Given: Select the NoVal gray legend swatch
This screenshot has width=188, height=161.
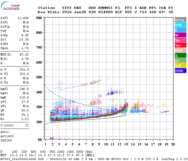Looking at the screenshot, I should pyautogui.click(x=180, y=20).
